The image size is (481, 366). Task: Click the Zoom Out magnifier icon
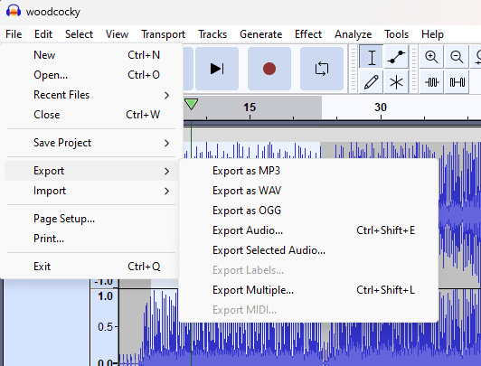(x=457, y=57)
